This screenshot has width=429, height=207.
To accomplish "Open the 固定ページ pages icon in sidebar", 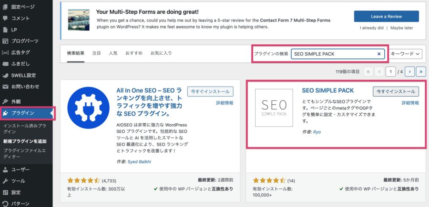I will pyautogui.click(x=5, y=7).
